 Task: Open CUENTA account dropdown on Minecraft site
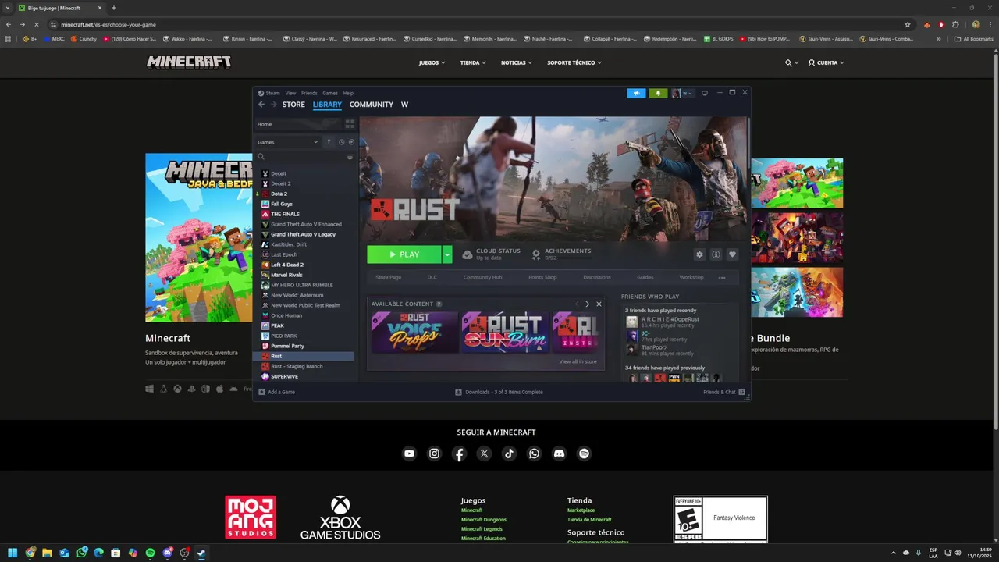pyautogui.click(x=827, y=62)
